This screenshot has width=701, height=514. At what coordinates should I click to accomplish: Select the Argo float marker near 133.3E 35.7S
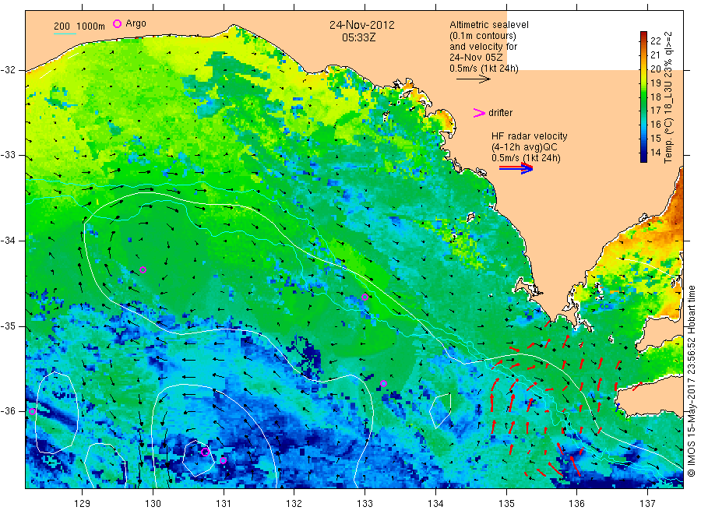tap(383, 383)
